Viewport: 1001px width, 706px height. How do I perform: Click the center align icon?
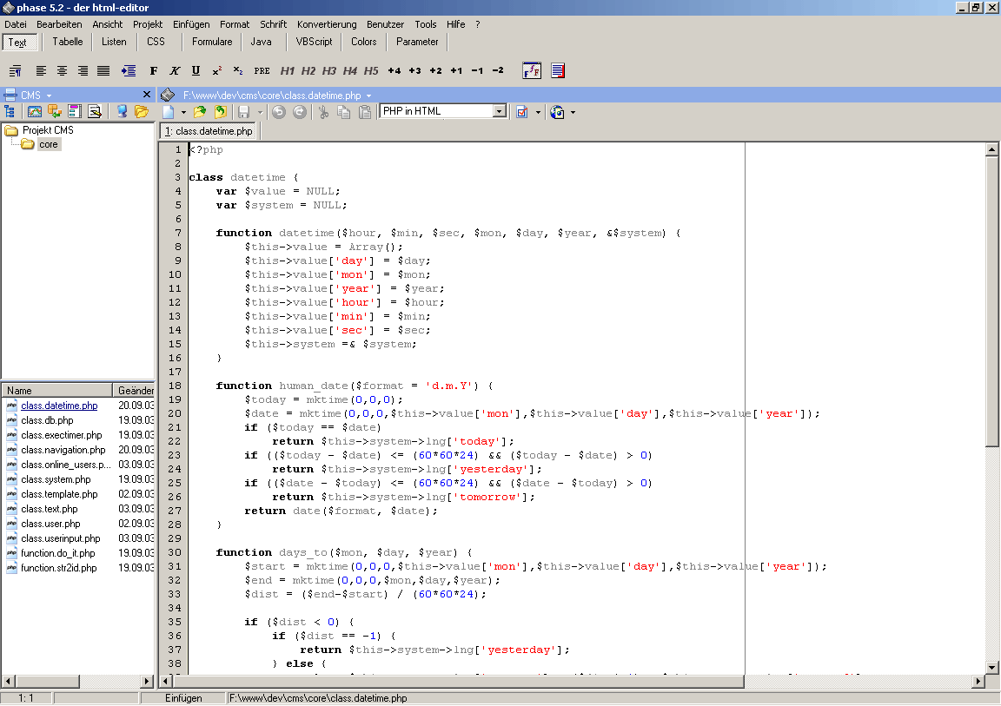click(x=62, y=70)
